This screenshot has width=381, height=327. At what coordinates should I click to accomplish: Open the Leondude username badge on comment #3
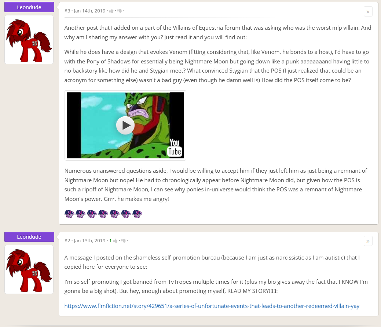click(x=29, y=7)
